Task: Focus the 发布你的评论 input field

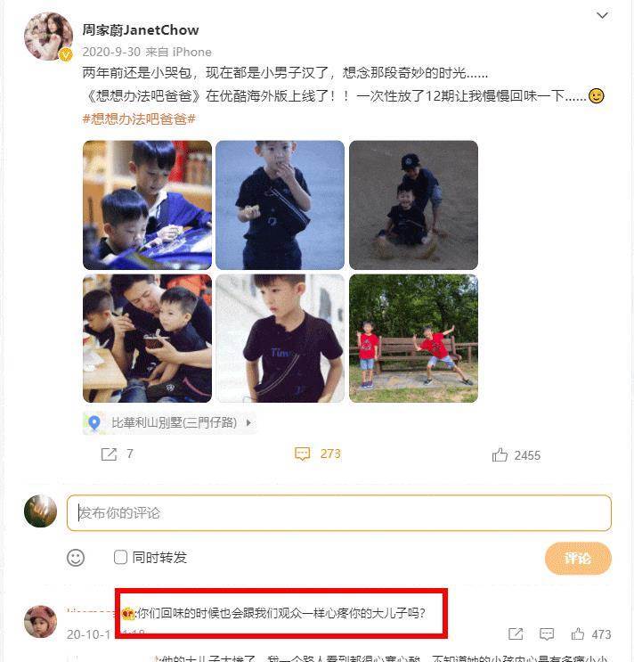Action: pos(338,513)
